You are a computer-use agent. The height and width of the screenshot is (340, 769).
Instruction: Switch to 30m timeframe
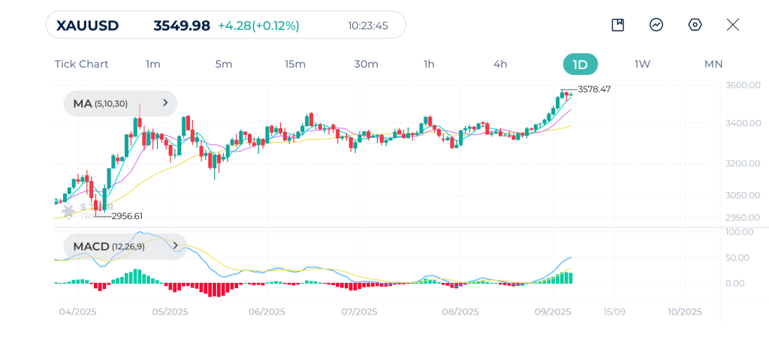point(366,64)
